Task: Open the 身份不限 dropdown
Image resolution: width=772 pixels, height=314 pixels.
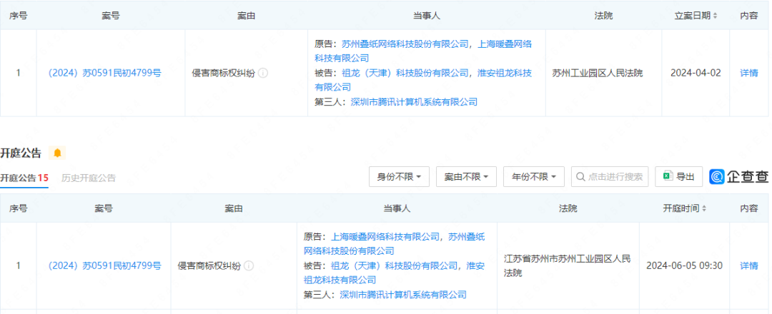Action: (399, 176)
